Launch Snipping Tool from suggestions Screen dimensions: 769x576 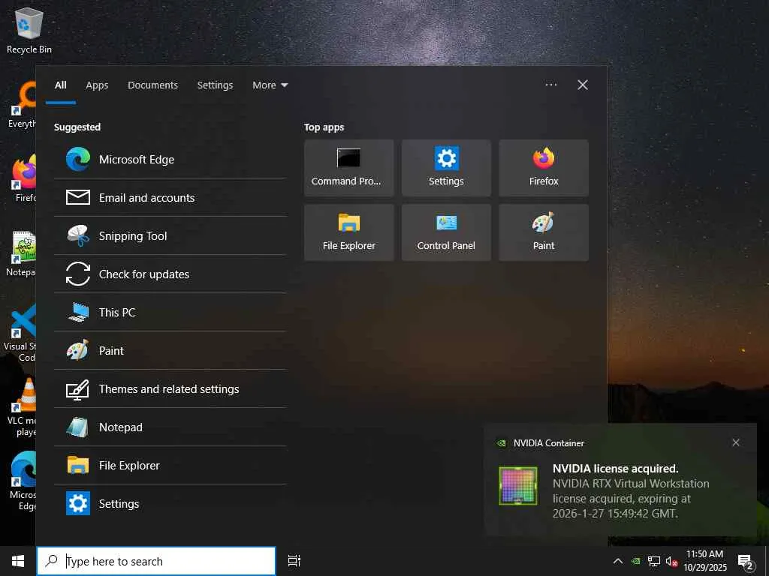click(x=170, y=235)
